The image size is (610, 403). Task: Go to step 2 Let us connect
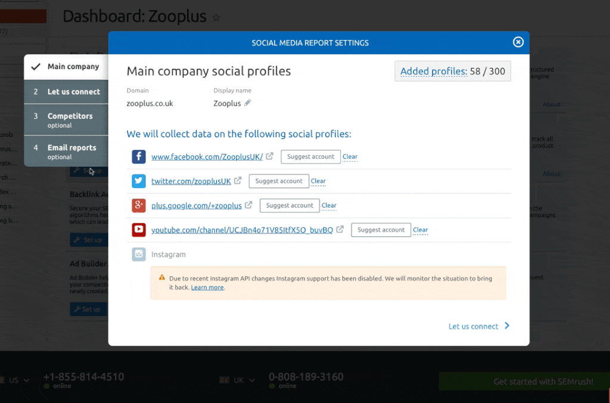click(66, 92)
